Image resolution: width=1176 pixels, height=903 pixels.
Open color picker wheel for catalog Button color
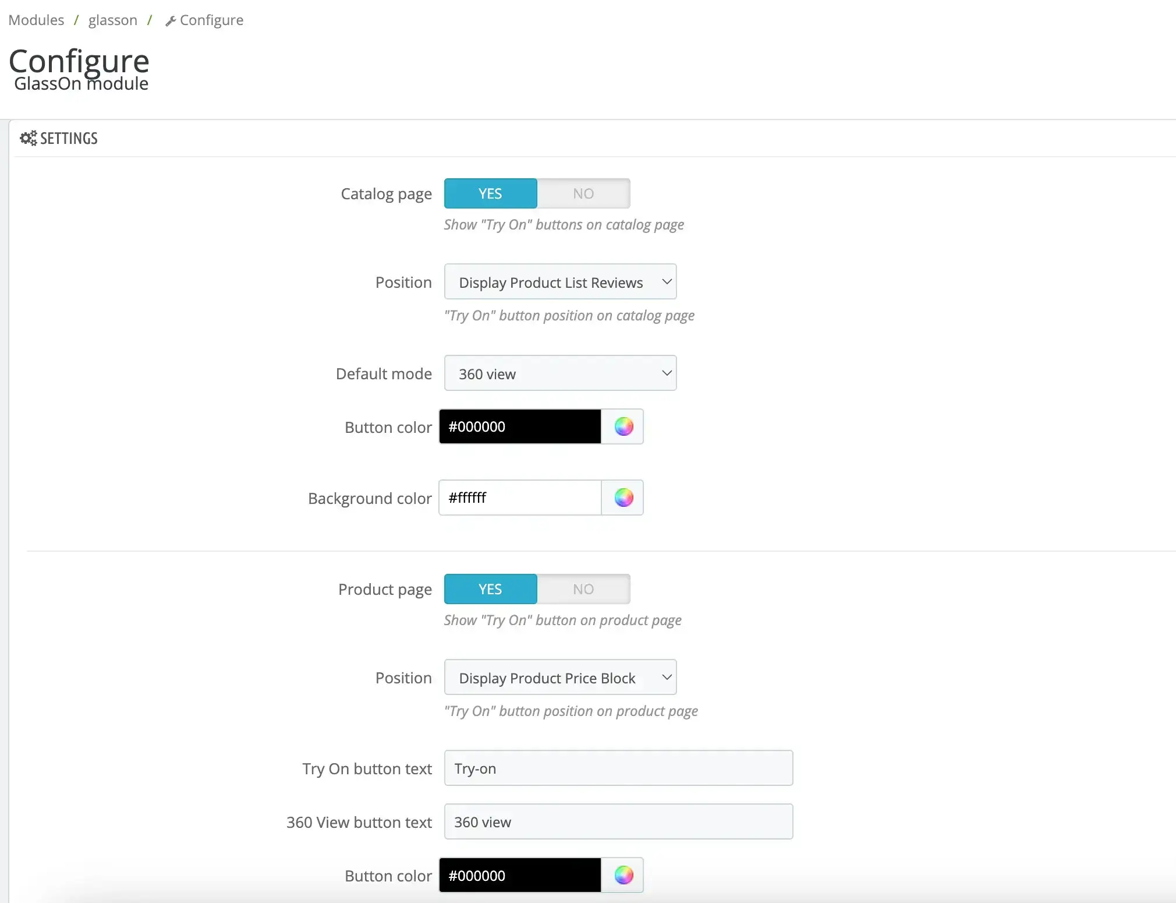pyautogui.click(x=623, y=426)
